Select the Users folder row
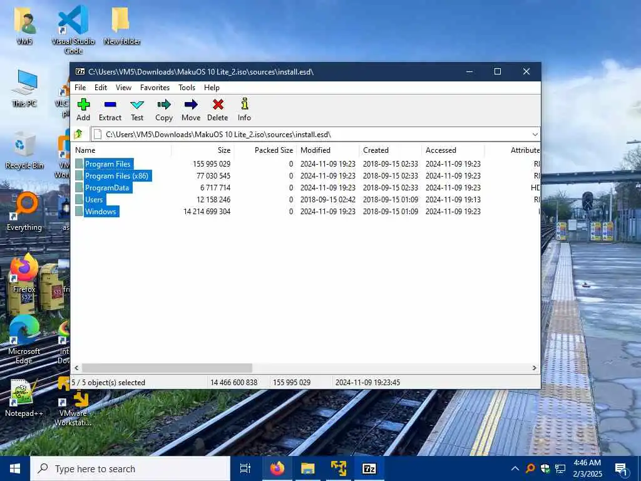641x481 pixels. point(305,200)
